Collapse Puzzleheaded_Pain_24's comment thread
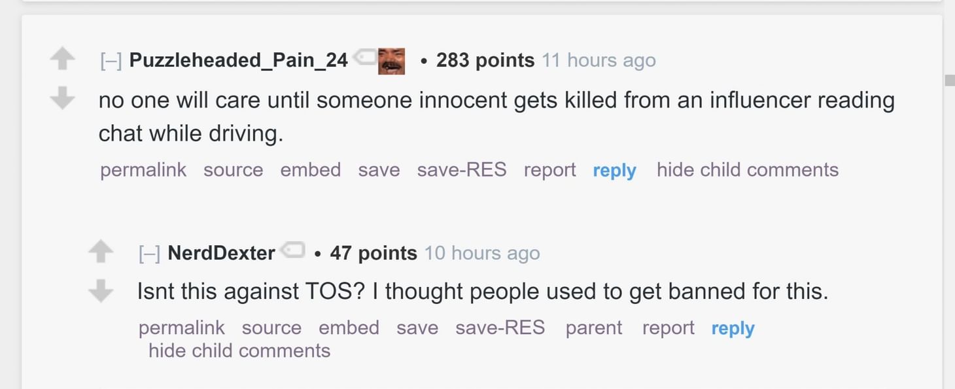The image size is (955, 389). [113, 59]
